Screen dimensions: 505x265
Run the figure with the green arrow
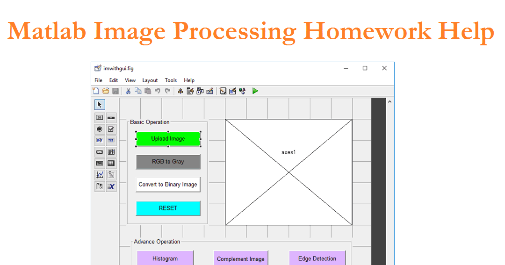click(255, 91)
